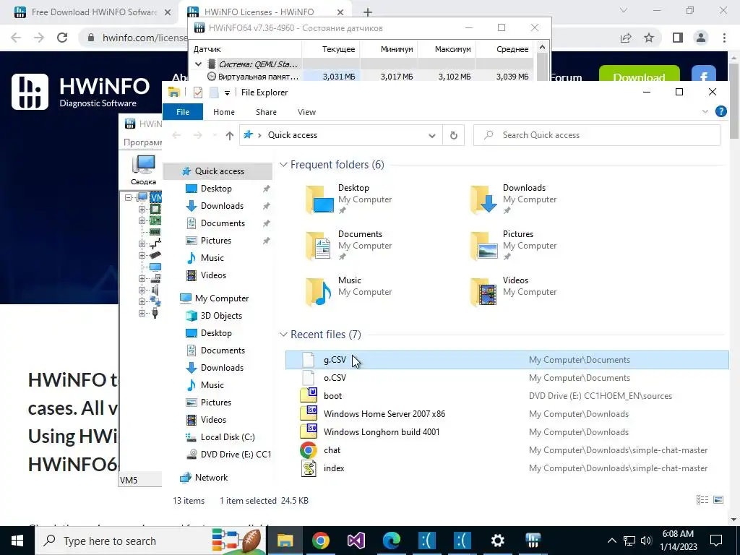Open Chrome side panel
The height and width of the screenshot is (555, 740).
coord(677,38)
